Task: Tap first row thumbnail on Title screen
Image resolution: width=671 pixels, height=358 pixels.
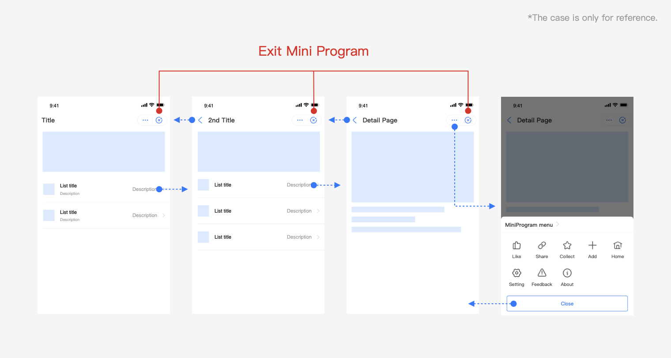Action: (x=49, y=189)
